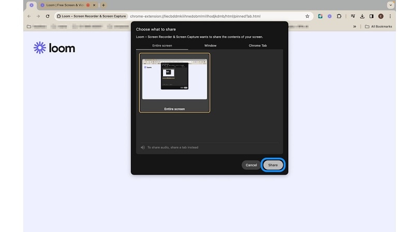Viewport: 414px width, 232px height.
Task: Cancel the screen sharing dialog
Action: (251, 165)
